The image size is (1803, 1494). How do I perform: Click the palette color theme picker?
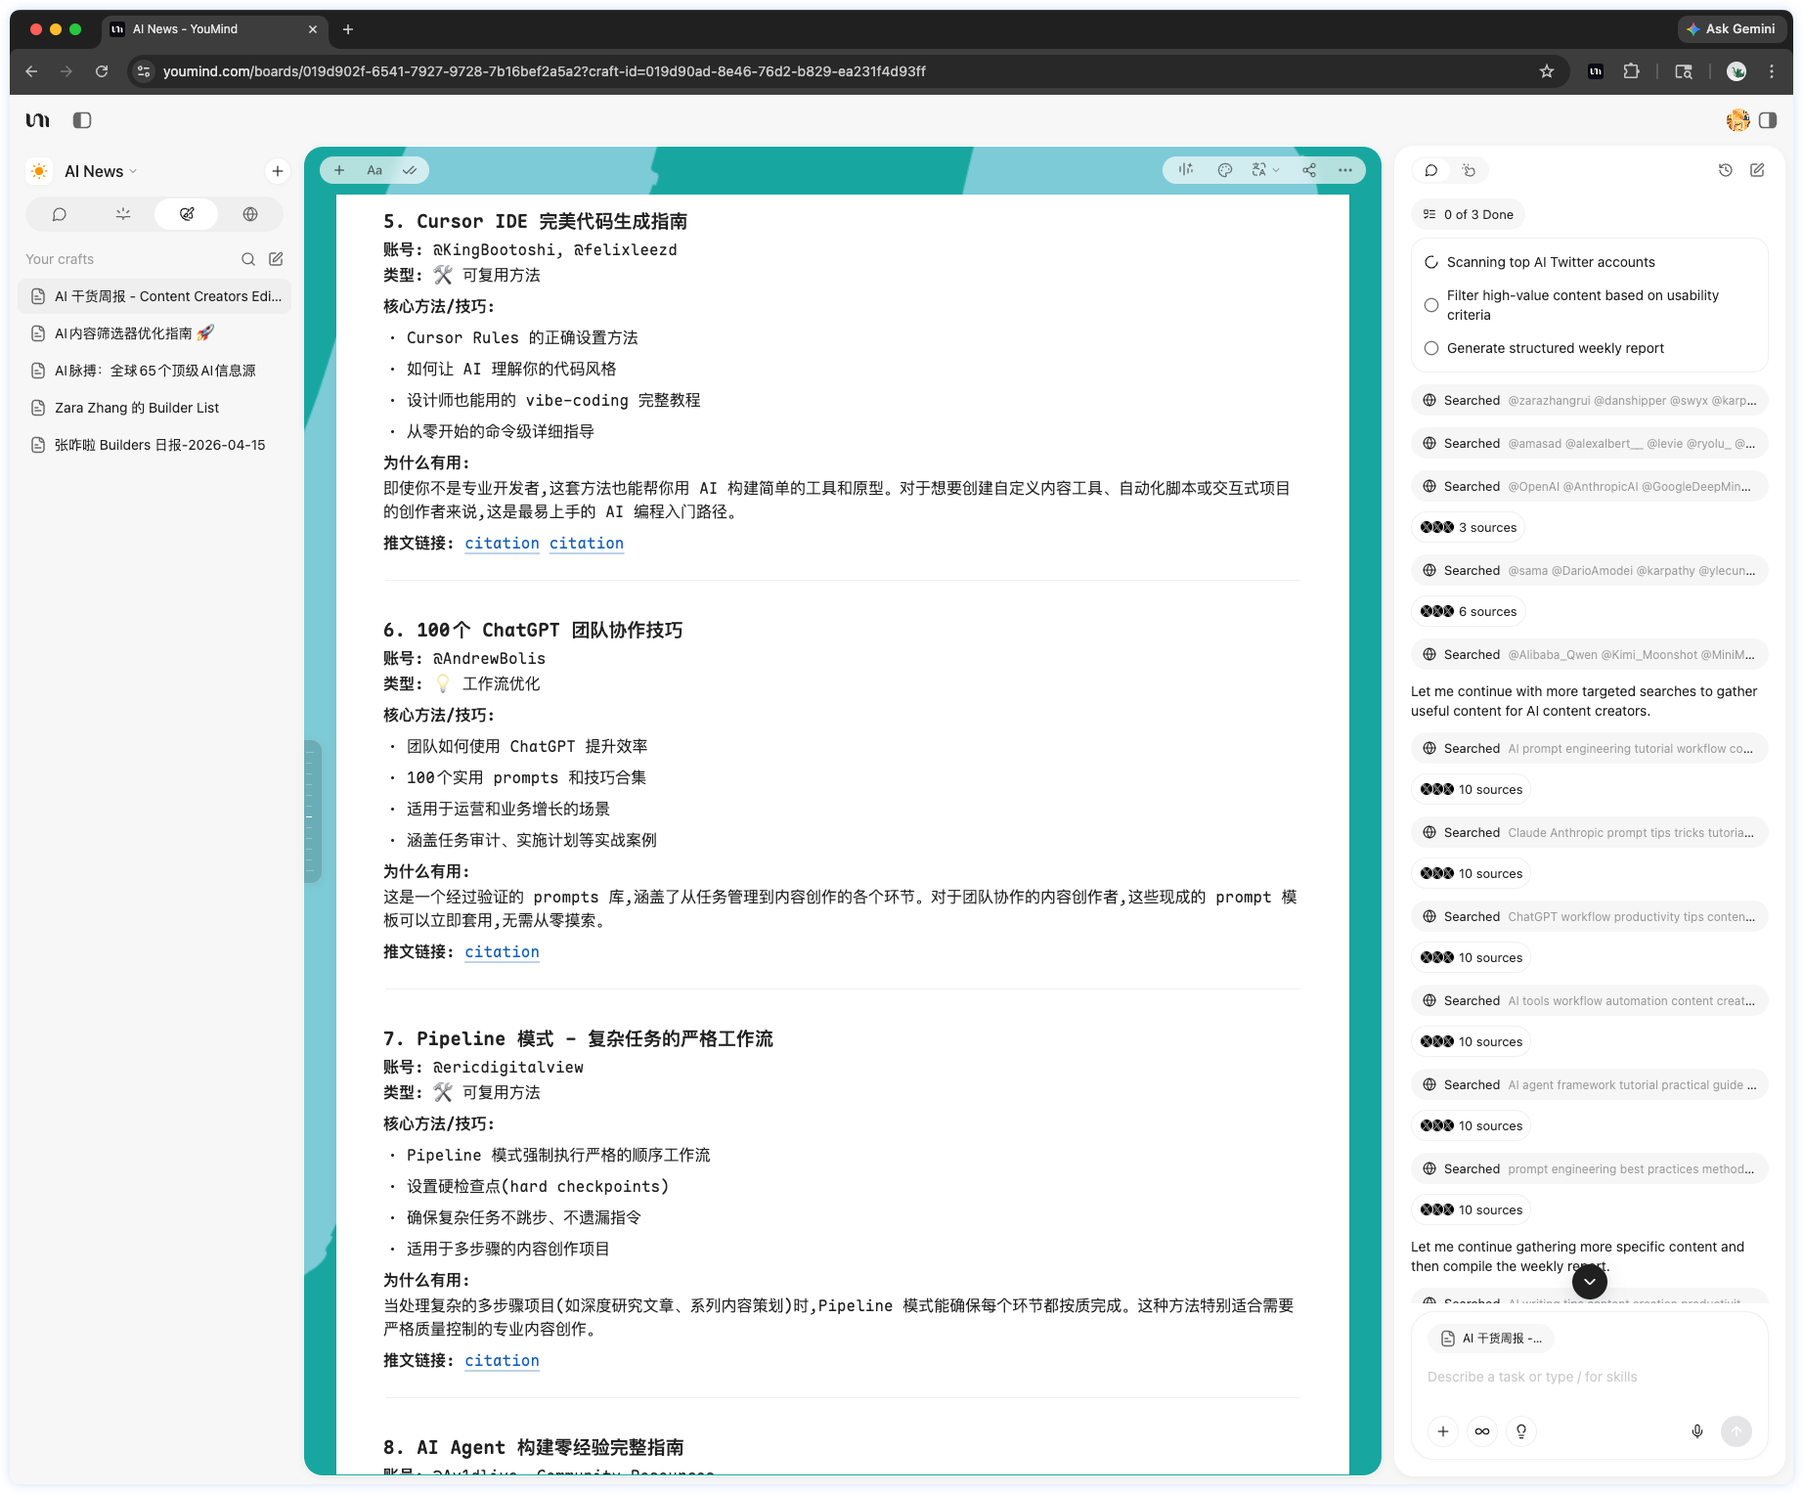click(1224, 170)
